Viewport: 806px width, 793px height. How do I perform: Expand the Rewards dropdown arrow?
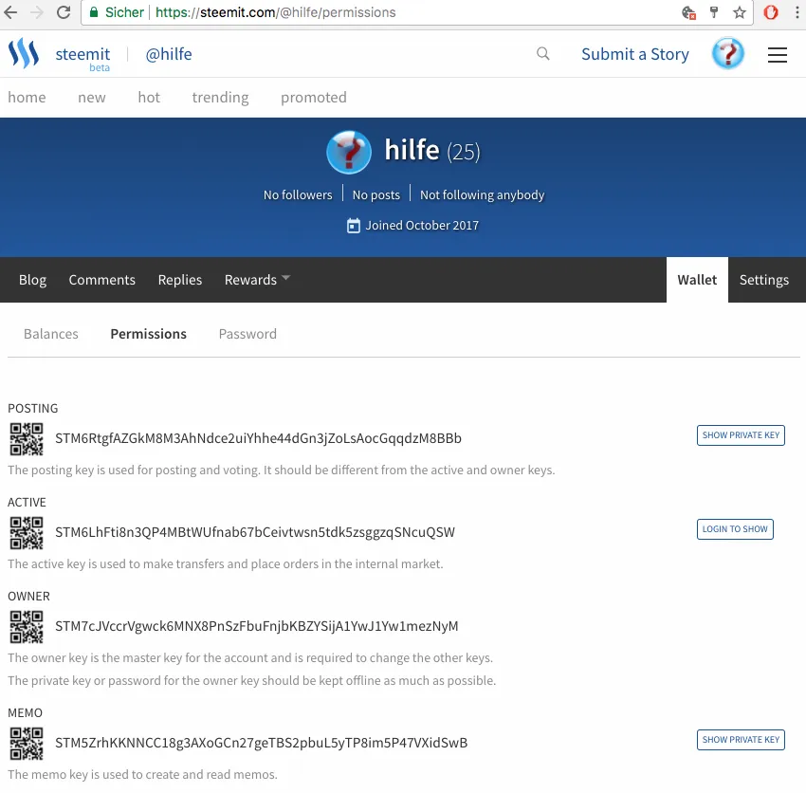pyautogui.click(x=286, y=278)
